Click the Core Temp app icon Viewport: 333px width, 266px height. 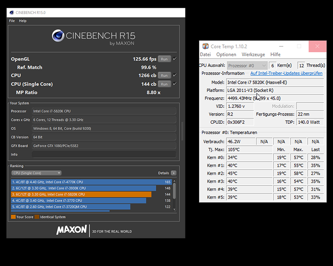(x=205, y=46)
